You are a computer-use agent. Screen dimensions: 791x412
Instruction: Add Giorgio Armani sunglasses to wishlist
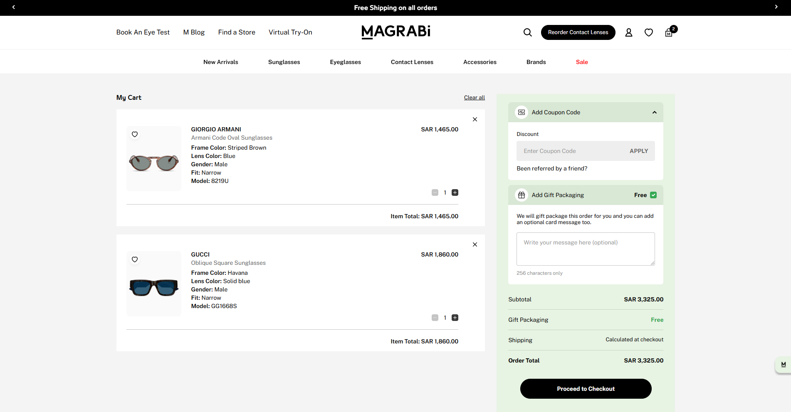[135, 134]
